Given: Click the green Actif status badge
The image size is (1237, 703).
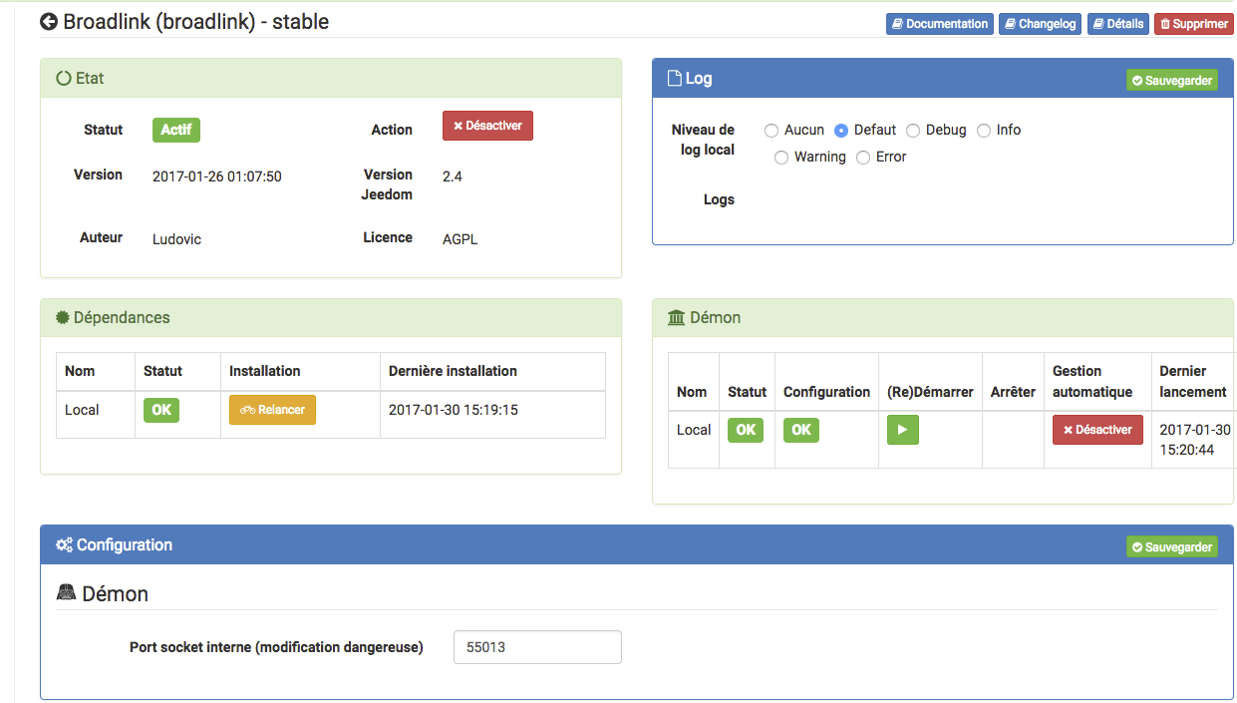Looking at the screenshot, I should 176,130.
